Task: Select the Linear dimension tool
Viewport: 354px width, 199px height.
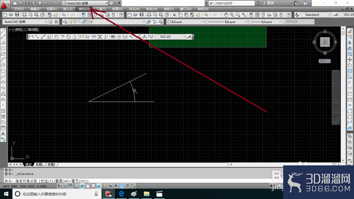Action: click(31, 37)
